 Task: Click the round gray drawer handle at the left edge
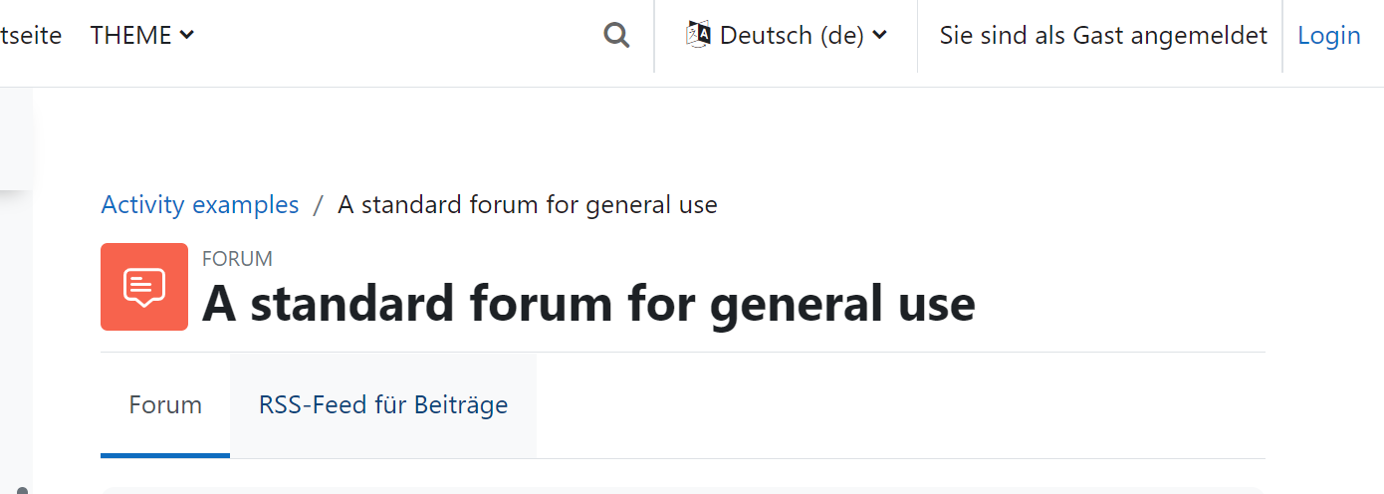click(x=22, y=490)
